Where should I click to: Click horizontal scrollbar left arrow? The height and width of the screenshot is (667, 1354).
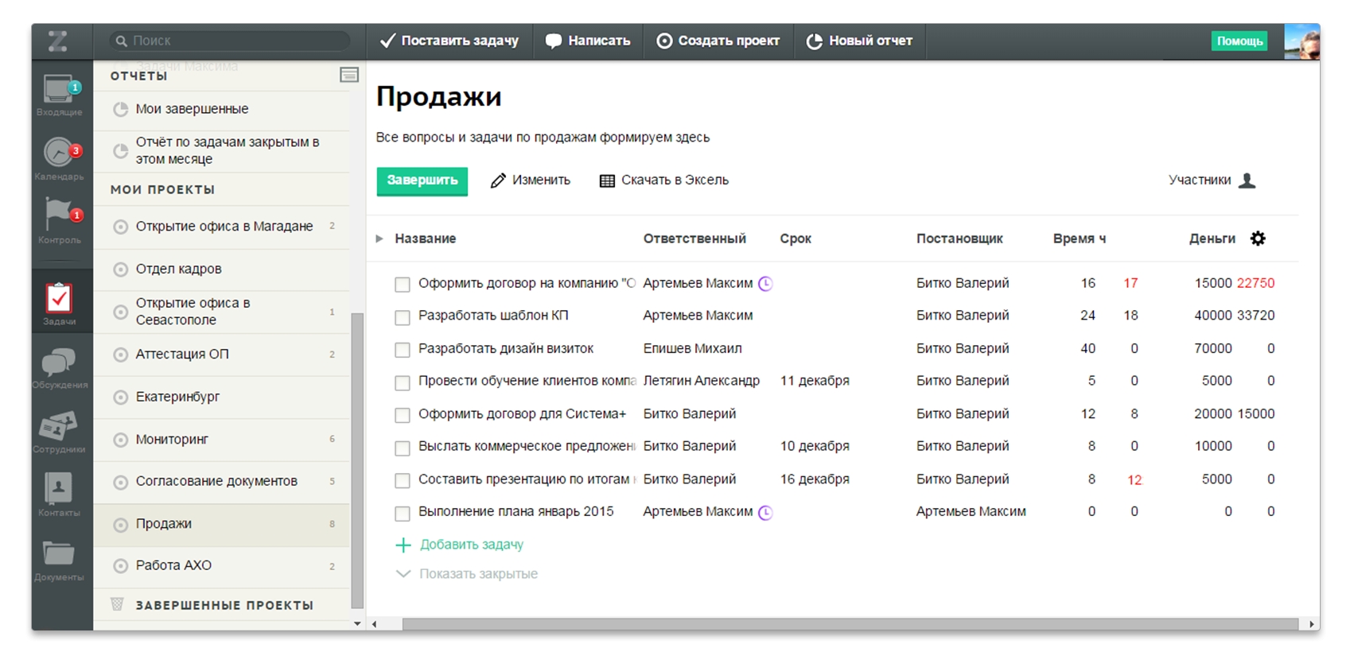(x=374, y=624)
